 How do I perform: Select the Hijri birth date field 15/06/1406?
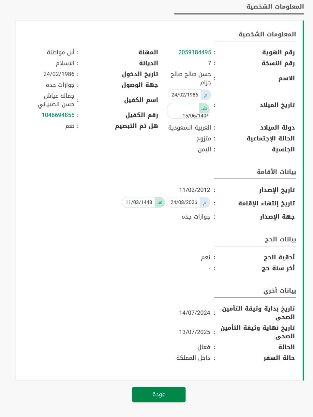coord(195,116)
